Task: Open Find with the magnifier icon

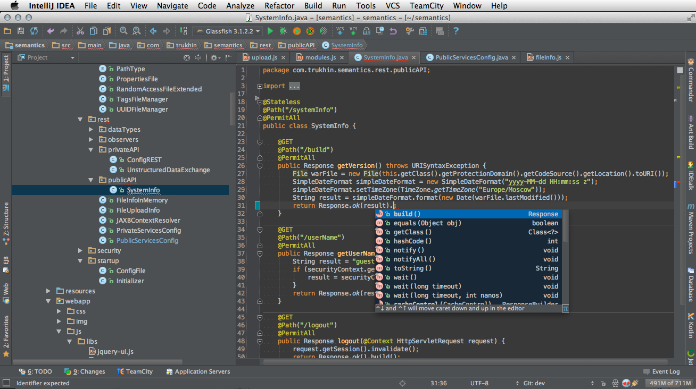Action: [x=123, y=31]
